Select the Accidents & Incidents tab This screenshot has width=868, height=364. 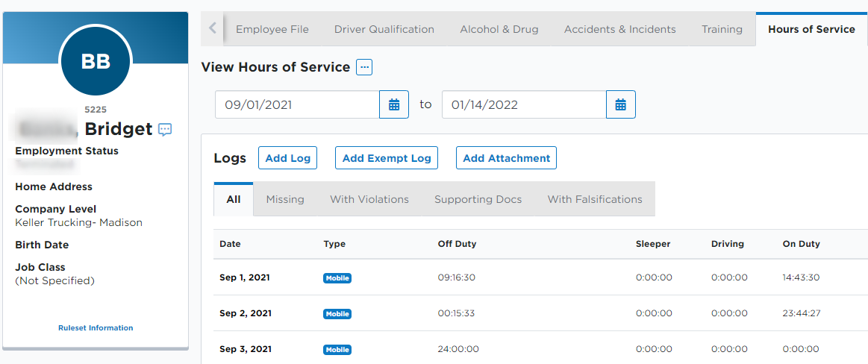pyautogui.click(x=620, y=29)
